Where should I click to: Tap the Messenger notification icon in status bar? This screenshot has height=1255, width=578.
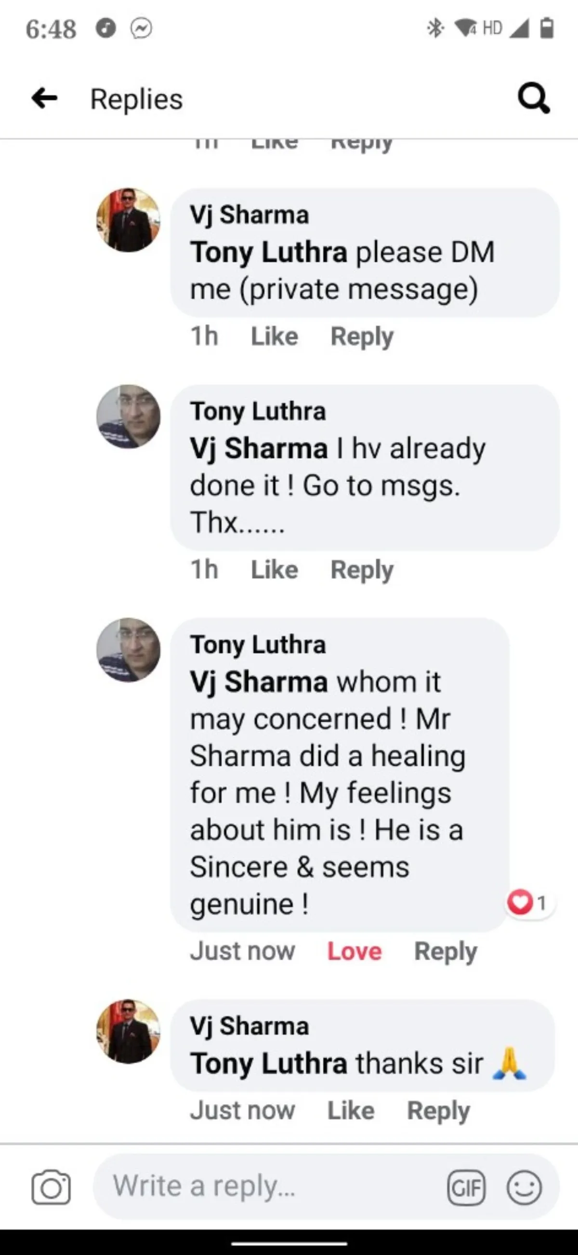141,28
